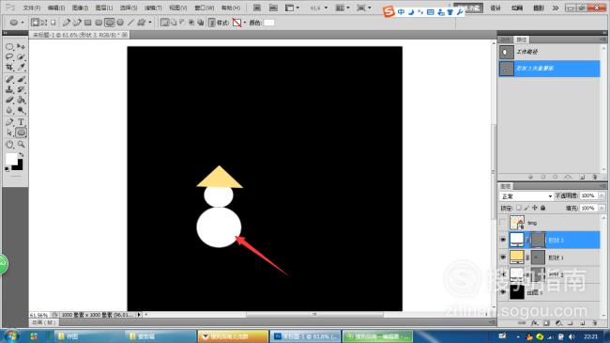Select the Clone Stamp tool
Viewport: 610px width, 343px height.
pos(9,89)
